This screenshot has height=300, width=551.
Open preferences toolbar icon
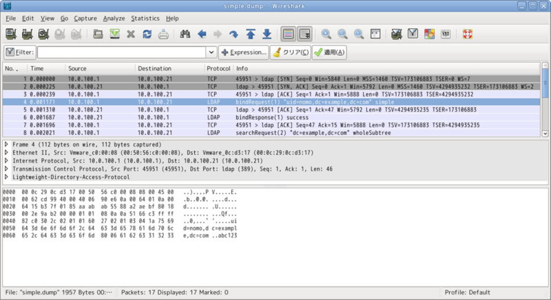tap(446, 34)
